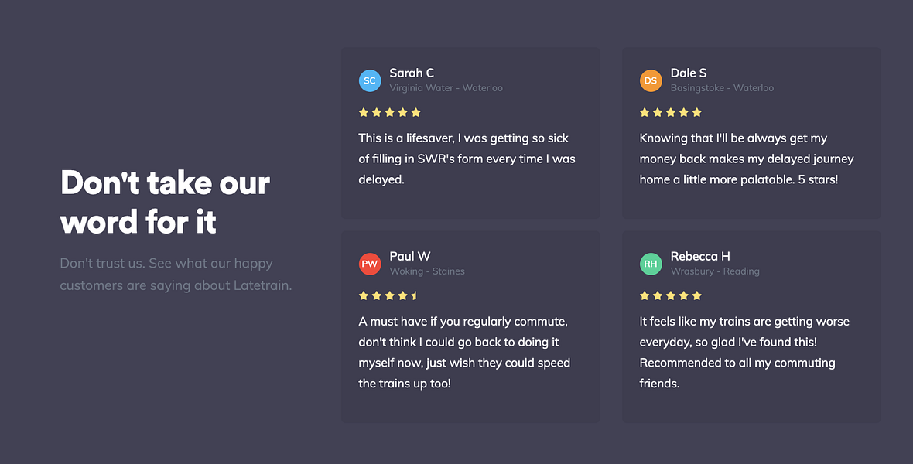Click the fifth star in Dale S's rating
913x464 pixels.
pos(696,112)
